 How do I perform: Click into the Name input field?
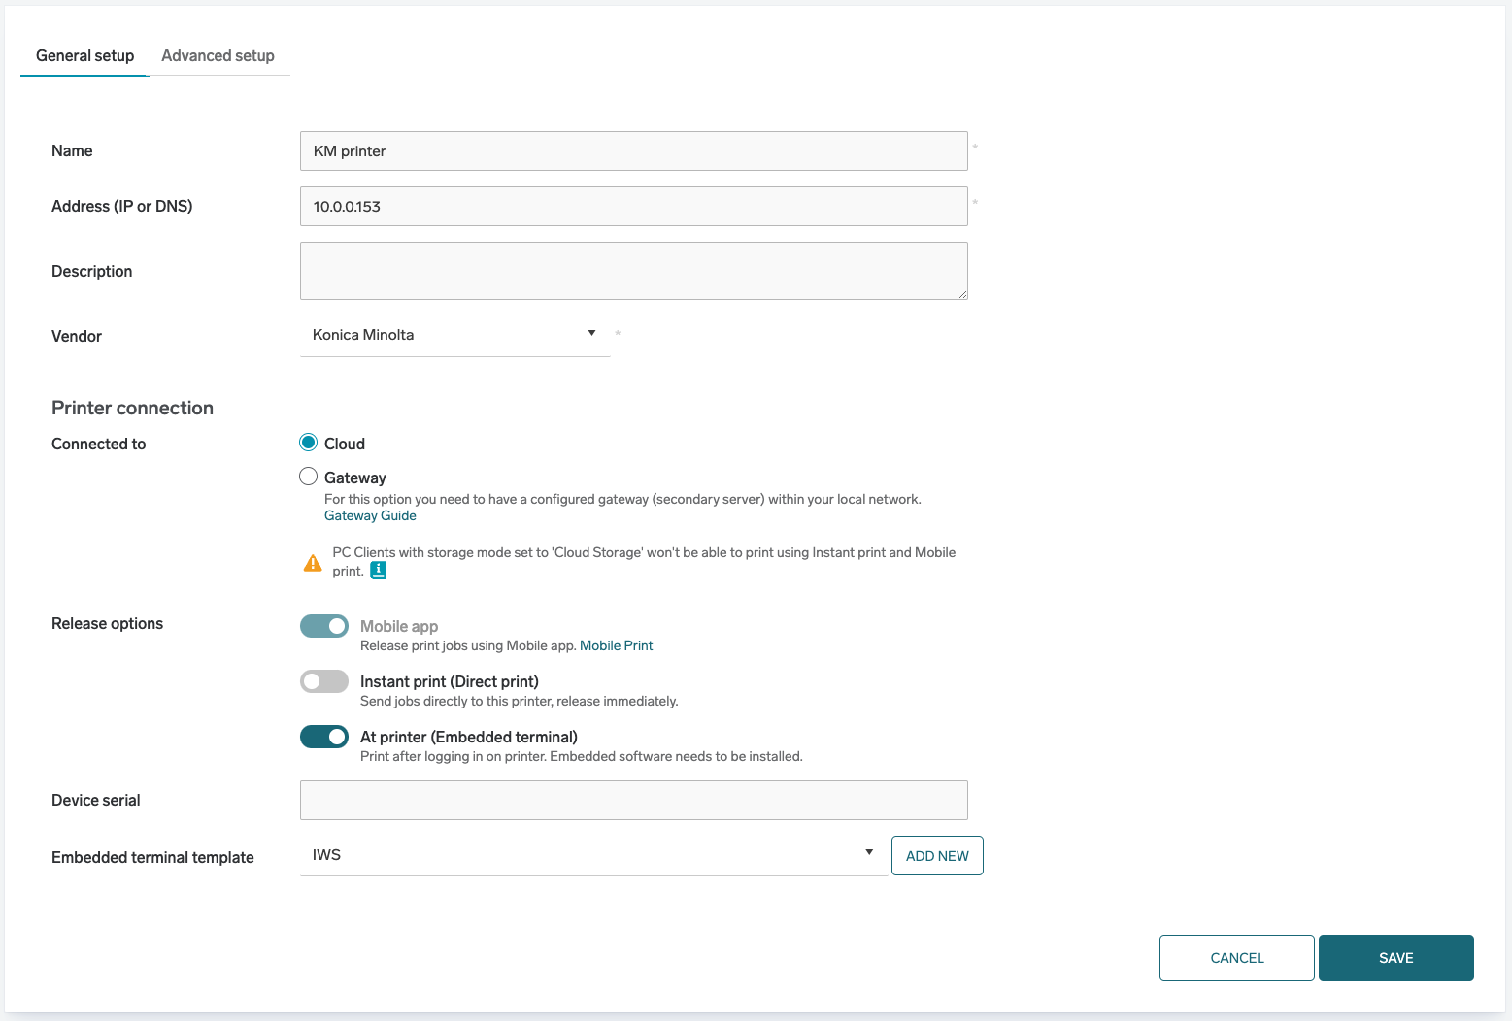633,151
